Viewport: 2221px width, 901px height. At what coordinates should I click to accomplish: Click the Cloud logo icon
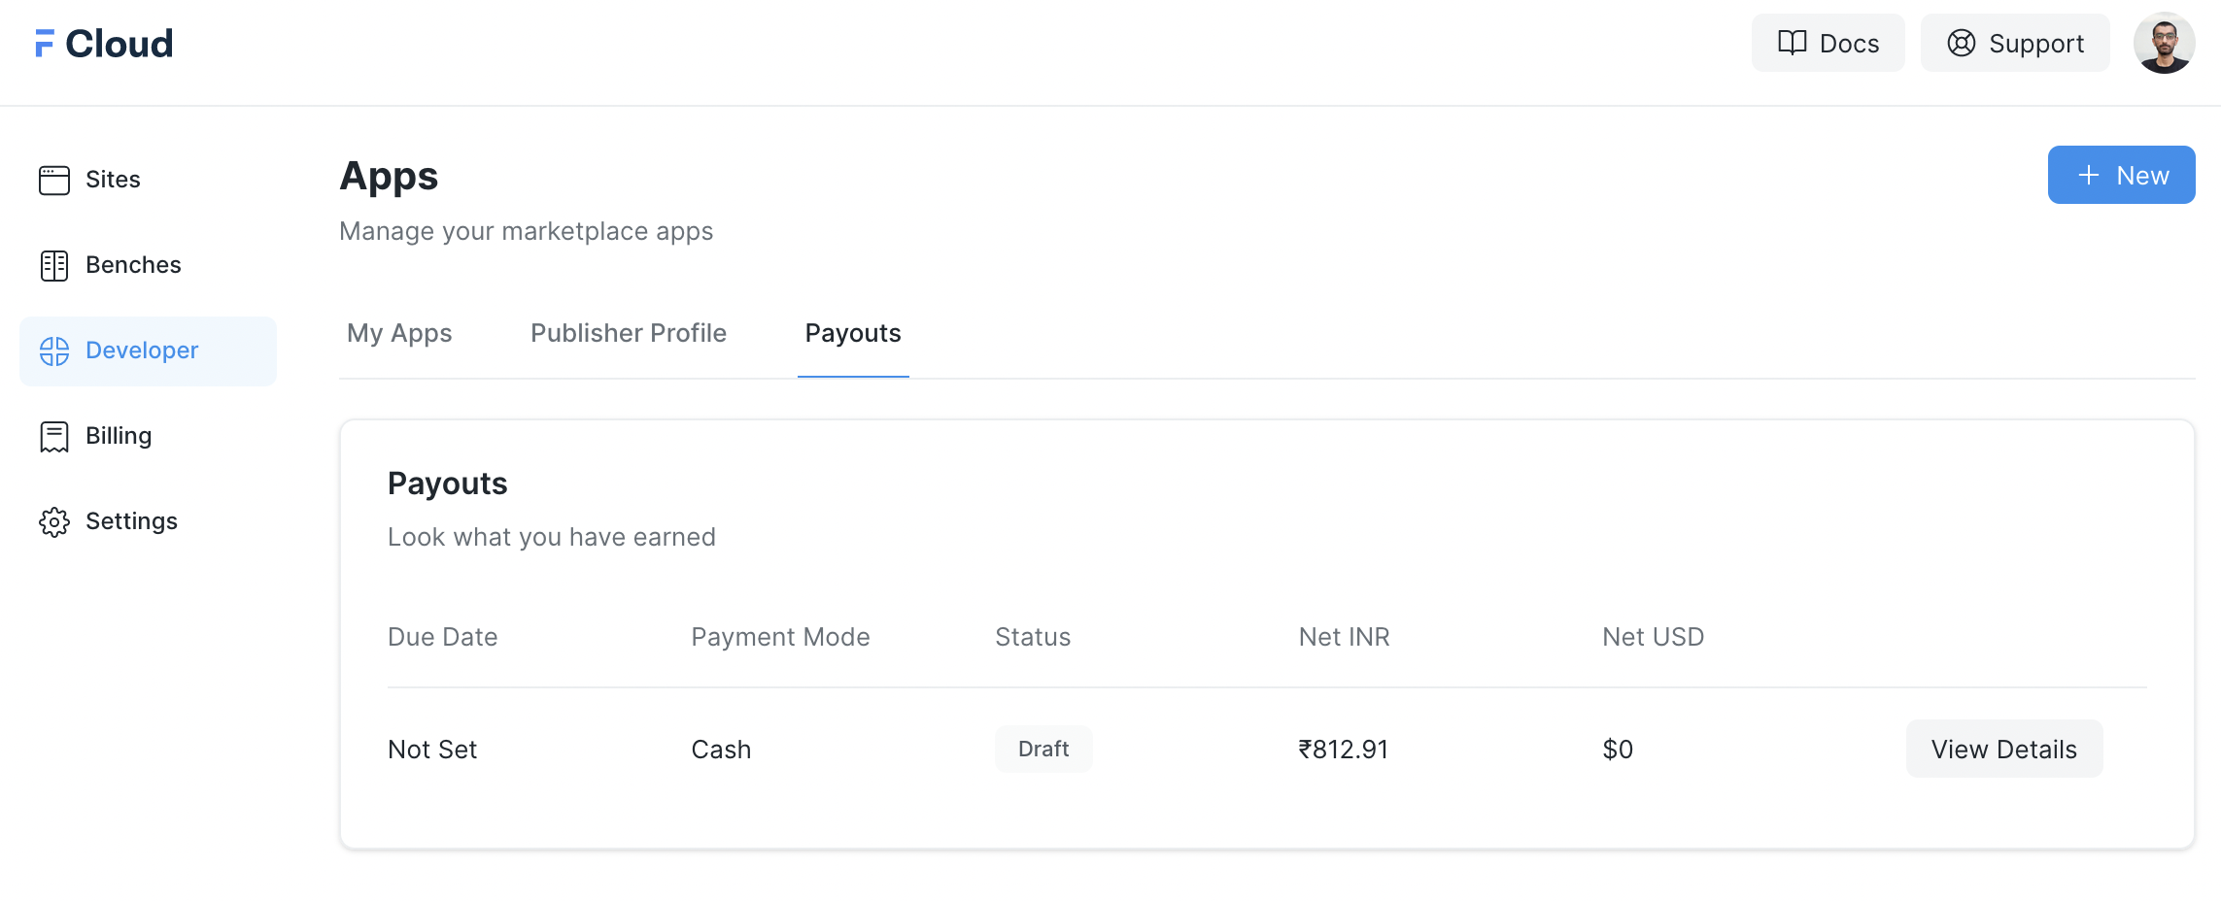click(x=45, y=43)
